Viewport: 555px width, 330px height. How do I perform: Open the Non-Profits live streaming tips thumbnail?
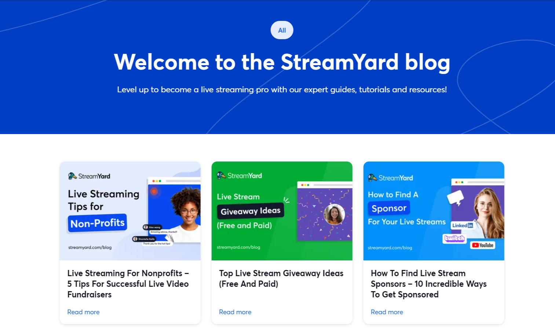tap(130, 211)
